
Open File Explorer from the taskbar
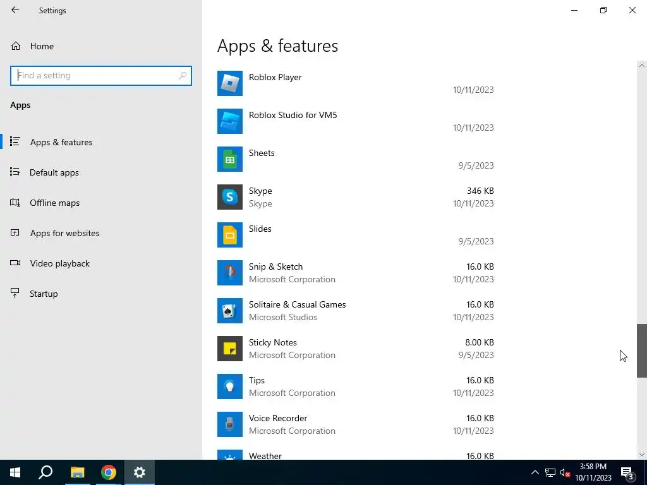coord(77,472)
